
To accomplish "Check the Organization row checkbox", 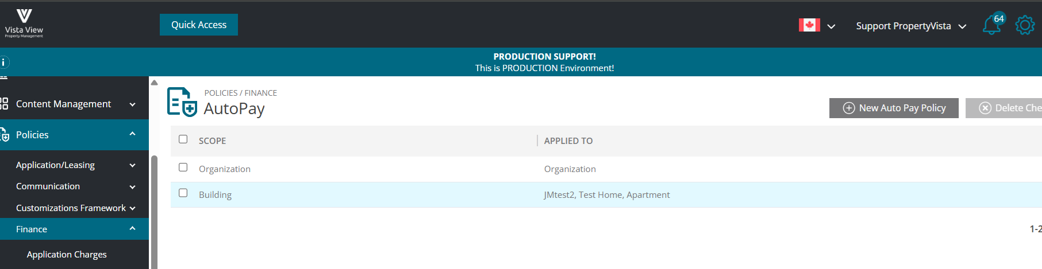I will (x=183, y=167).
